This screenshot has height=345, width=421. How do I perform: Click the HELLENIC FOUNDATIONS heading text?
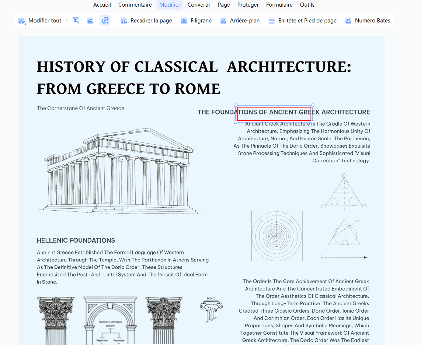pos(76,240)
